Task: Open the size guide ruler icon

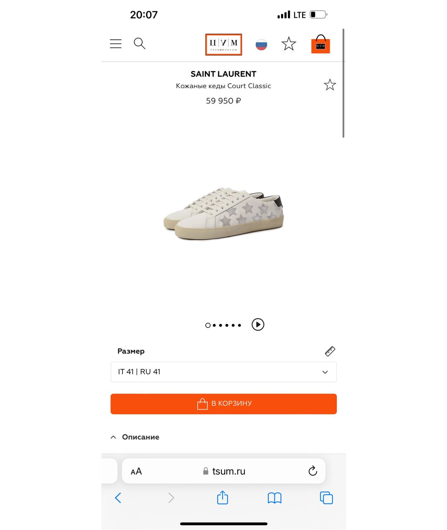Action: coord(330,351)
